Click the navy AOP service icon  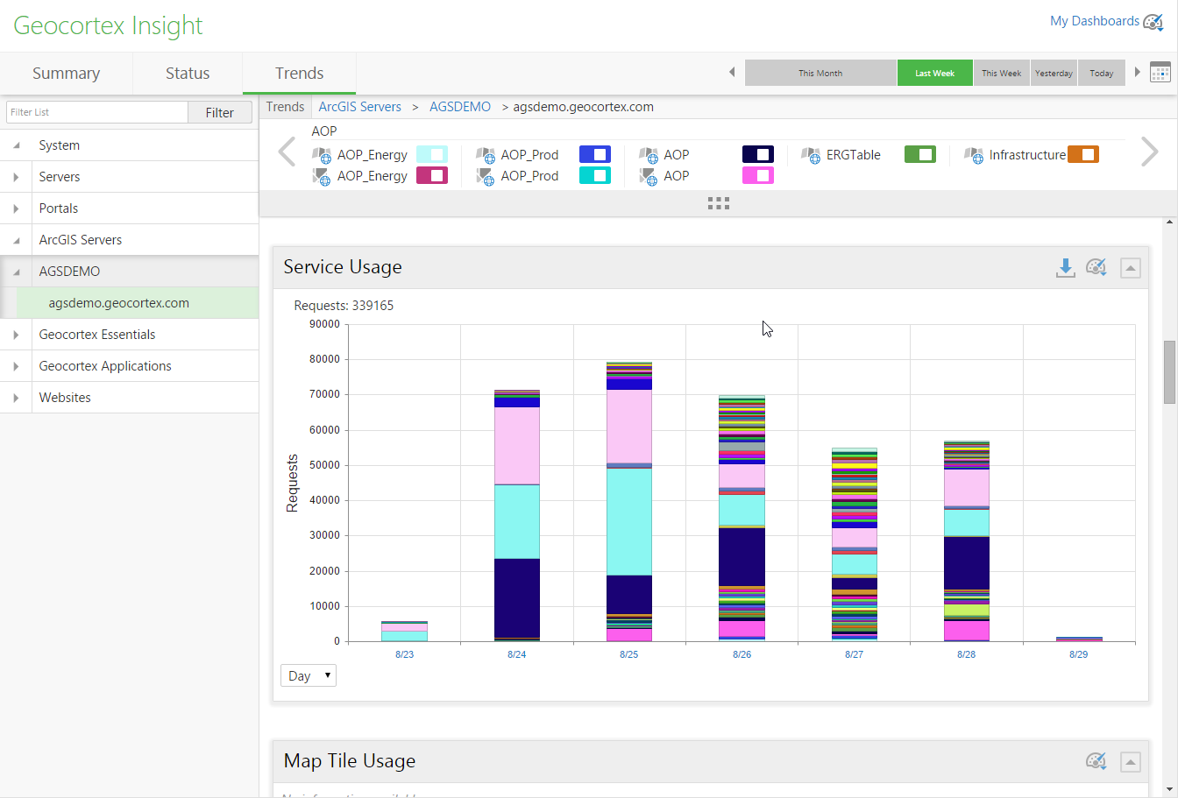649,155
